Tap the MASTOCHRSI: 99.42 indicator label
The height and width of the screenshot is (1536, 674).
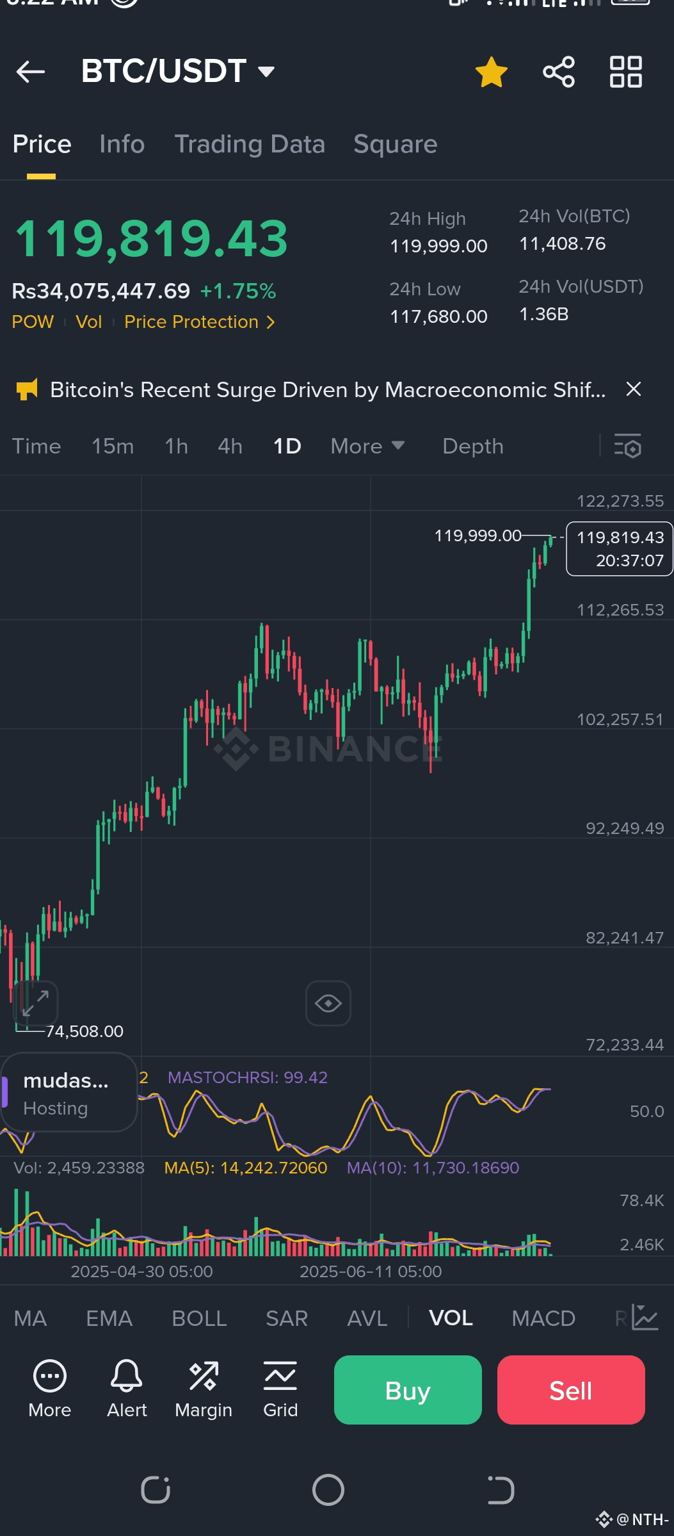[x=248, y=1077]
